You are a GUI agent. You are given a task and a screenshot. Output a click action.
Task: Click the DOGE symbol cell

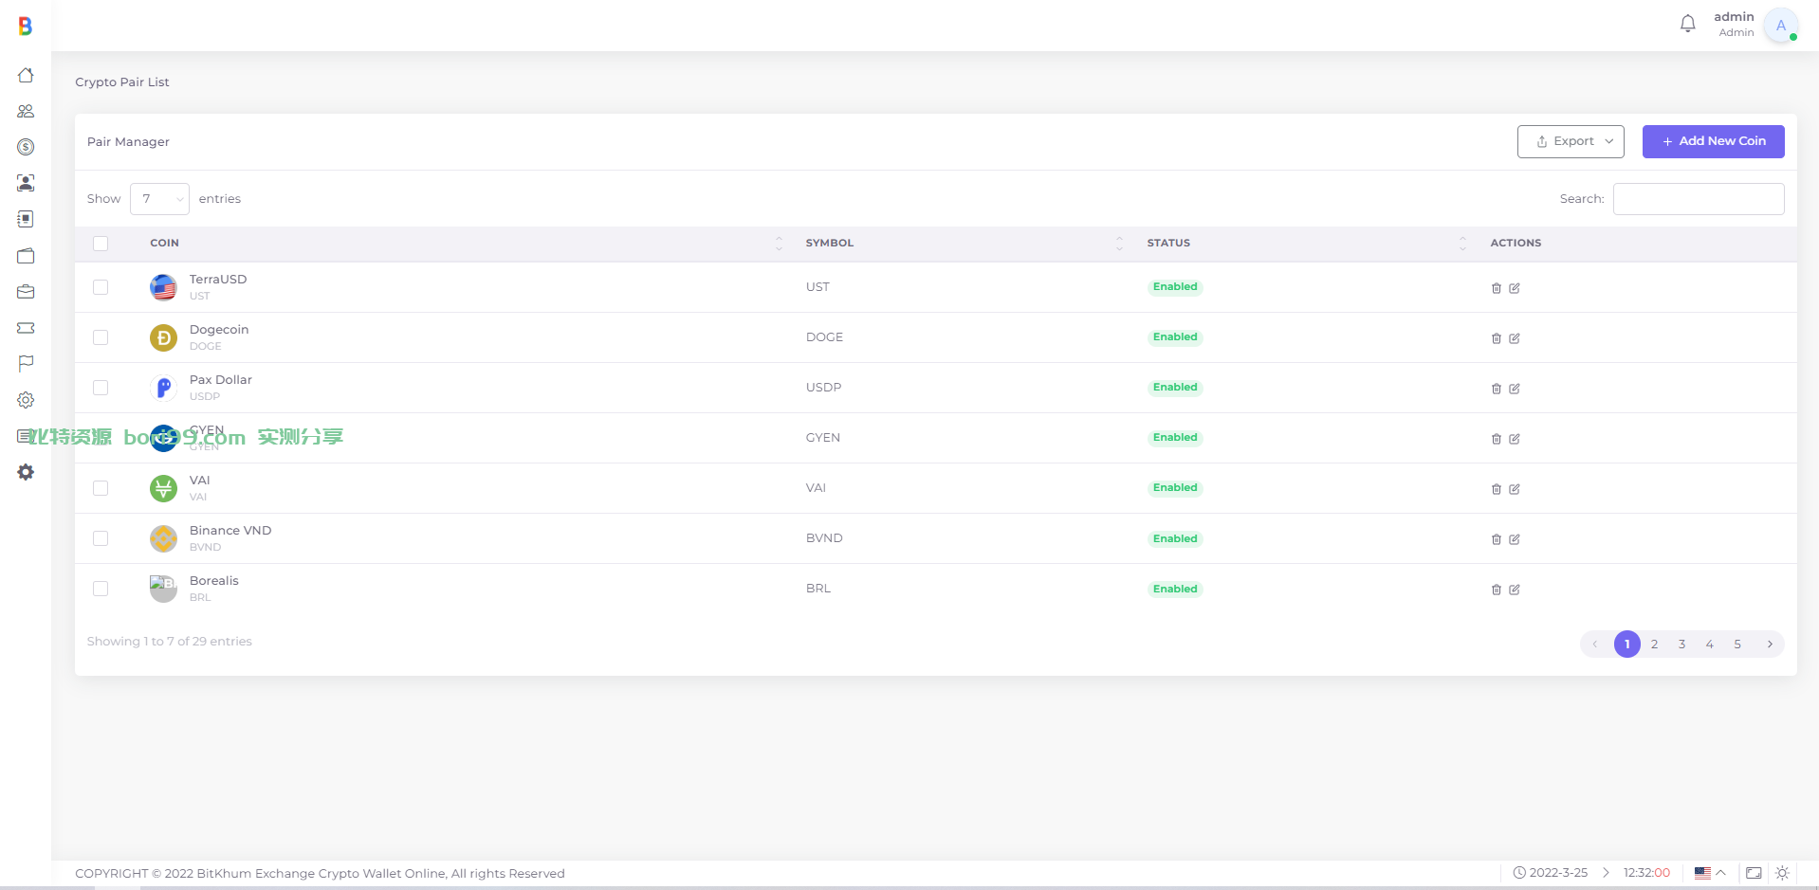tap(824, 337)
